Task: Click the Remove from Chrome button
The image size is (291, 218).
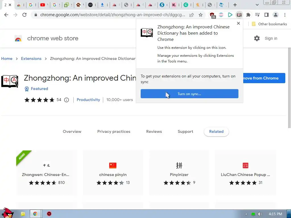Action: pyautogui.click(x=264, y=78)
